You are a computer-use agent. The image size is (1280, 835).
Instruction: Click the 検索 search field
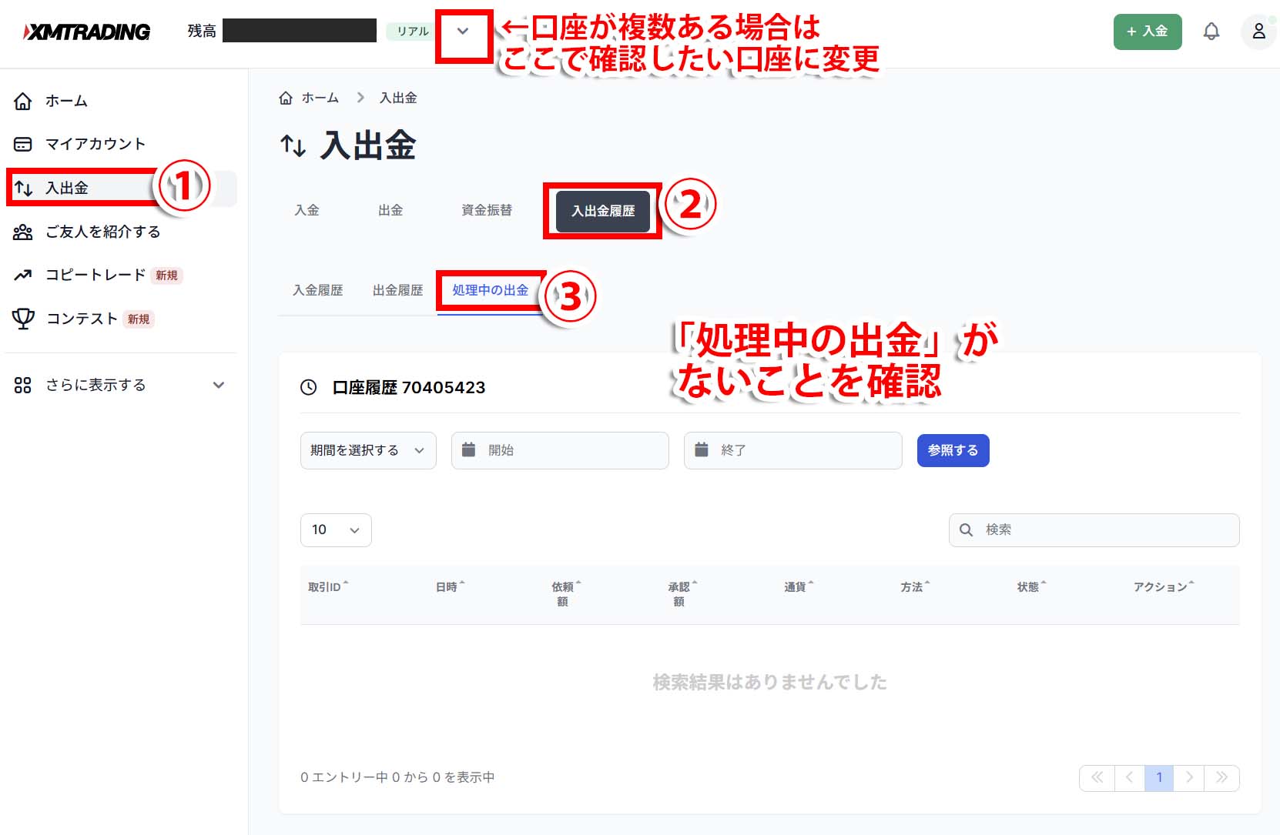(x=1094, y=529)
